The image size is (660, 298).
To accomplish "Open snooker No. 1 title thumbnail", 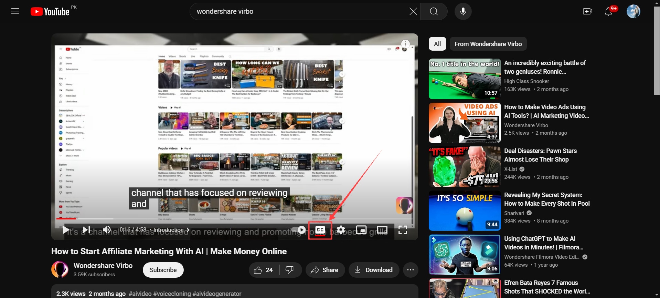I will (x=465, y=79).
